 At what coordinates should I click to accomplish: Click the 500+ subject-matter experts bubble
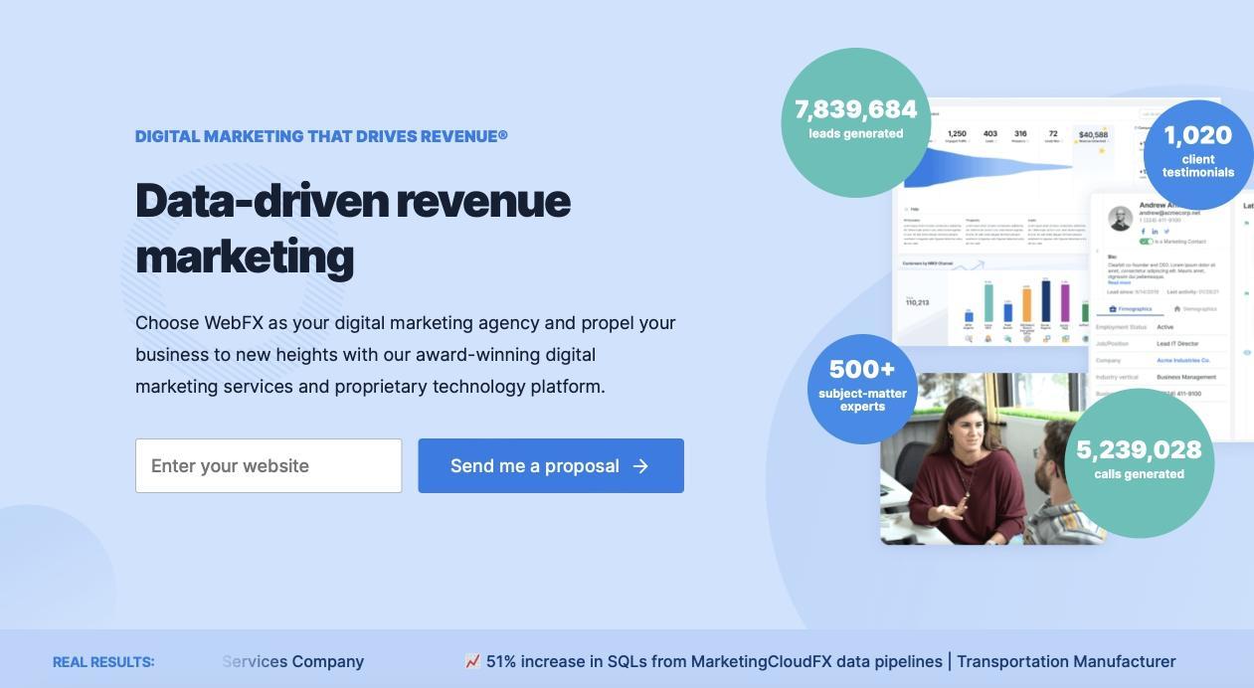coord(861,388)
